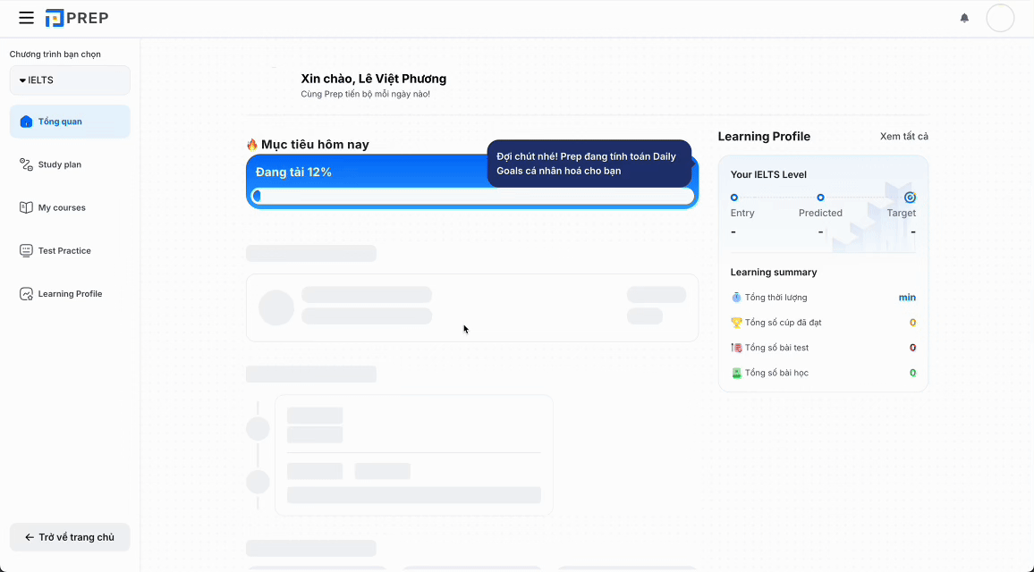
Task: Click the Test Practice sidebar icon
Action: coord(26,251)
